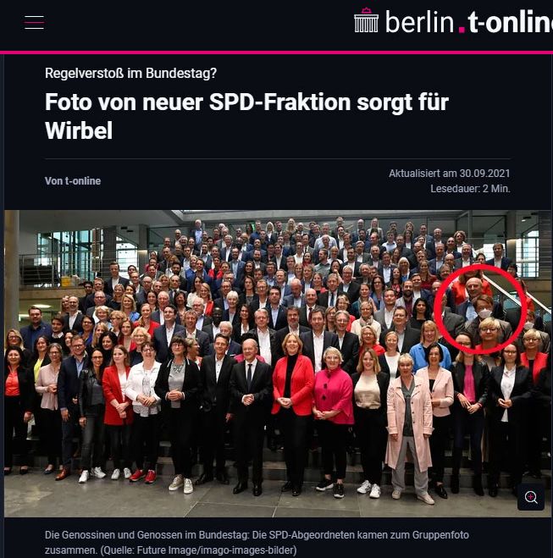This screenshot has height=558, width=553.
Task: Click the zoom magnifier icon on photo
Action: coord(531,497)
